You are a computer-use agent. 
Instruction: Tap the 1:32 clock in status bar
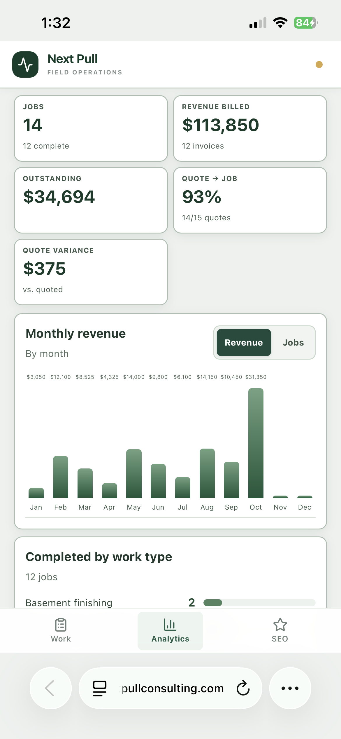[x=56, y=23]
